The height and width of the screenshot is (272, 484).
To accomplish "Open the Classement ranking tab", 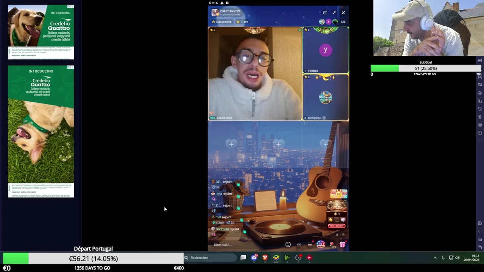I will (222, 22).
